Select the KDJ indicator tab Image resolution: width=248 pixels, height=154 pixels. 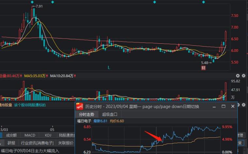click(x=48, y=135)
